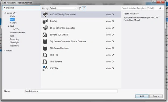
Task: Select the XML Schema template name
Action: (56, 62)
